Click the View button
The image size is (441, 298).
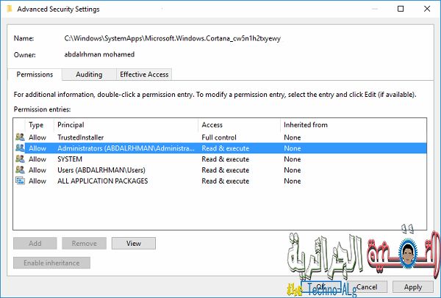[x=134, y=243]
